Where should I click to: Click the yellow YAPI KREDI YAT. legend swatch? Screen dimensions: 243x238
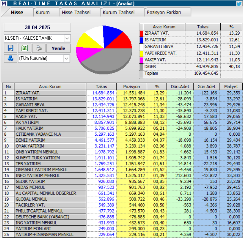(141, 54)
